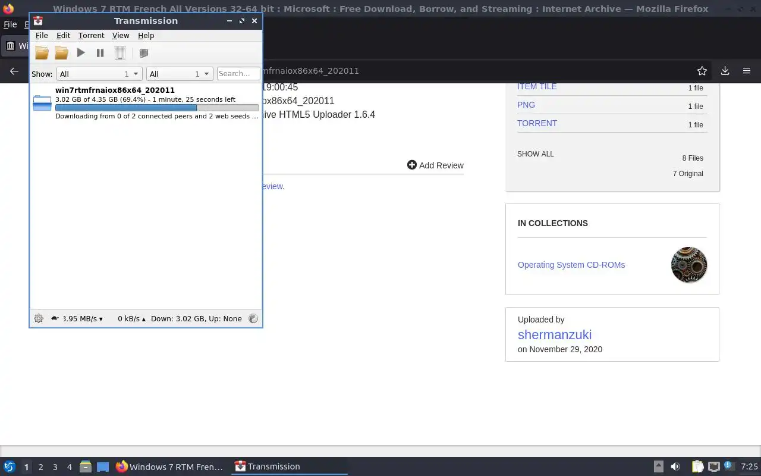Open Transmission Help menu
This screenshot has width=761, height=476.
(146, 36)
